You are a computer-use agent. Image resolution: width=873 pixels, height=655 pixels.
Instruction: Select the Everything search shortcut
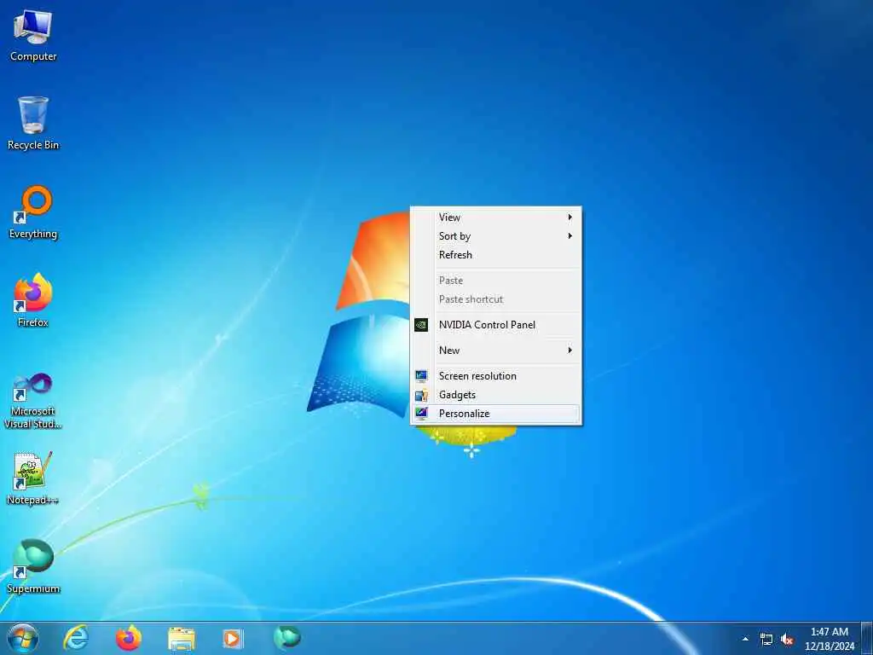[33, 212]
